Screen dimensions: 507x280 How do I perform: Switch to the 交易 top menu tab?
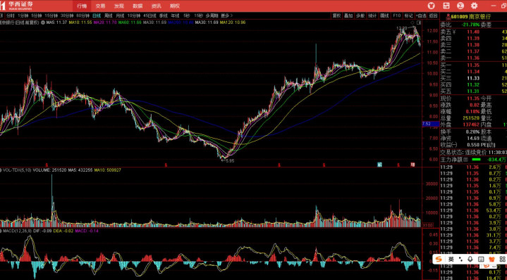[100, 6]
